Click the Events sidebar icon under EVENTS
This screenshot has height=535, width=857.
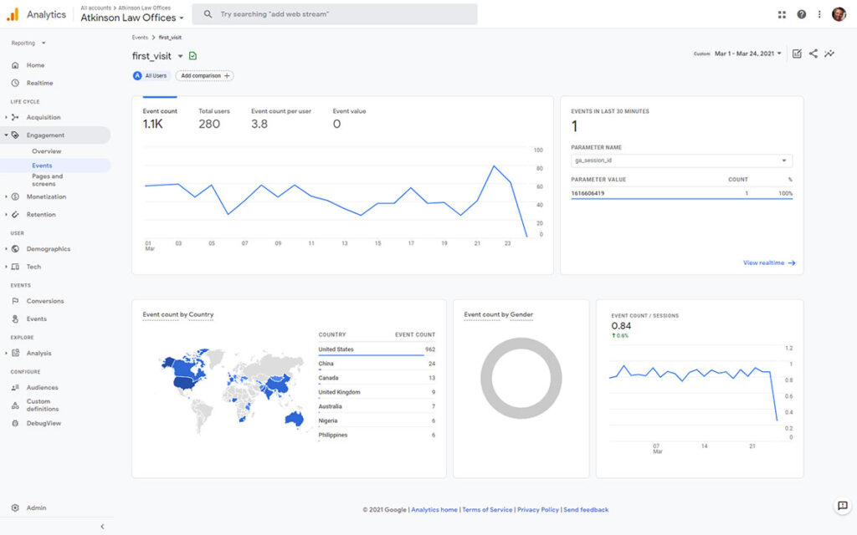pyautogui.click(x=15, y=318)
